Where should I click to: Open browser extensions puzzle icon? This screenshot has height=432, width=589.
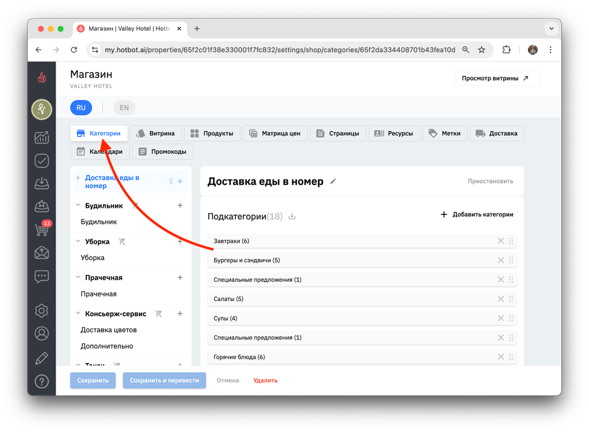click(506, 50)
